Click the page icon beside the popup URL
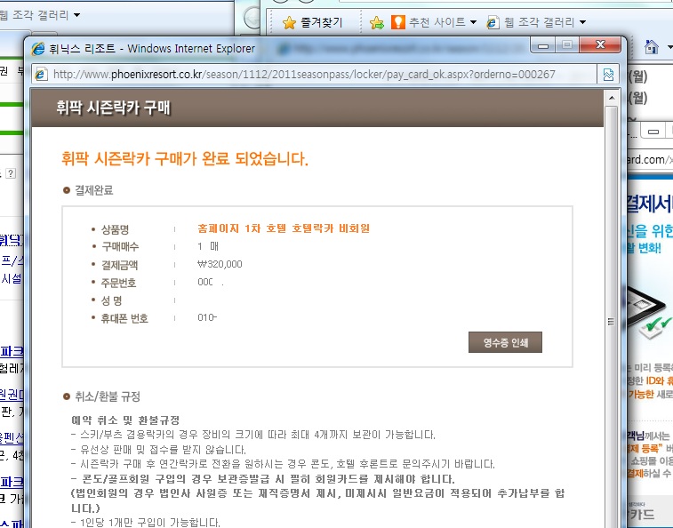The height and width of the screenshot is (528, 673). (x=41, y=75)
